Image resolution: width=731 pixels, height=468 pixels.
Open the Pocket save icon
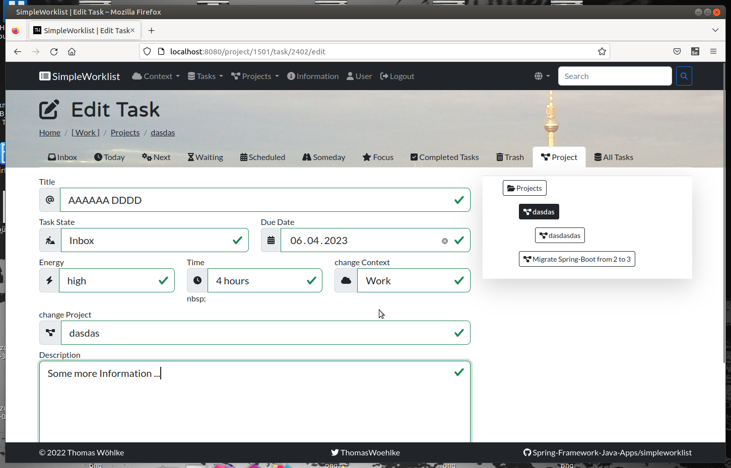tap(677, 51)
